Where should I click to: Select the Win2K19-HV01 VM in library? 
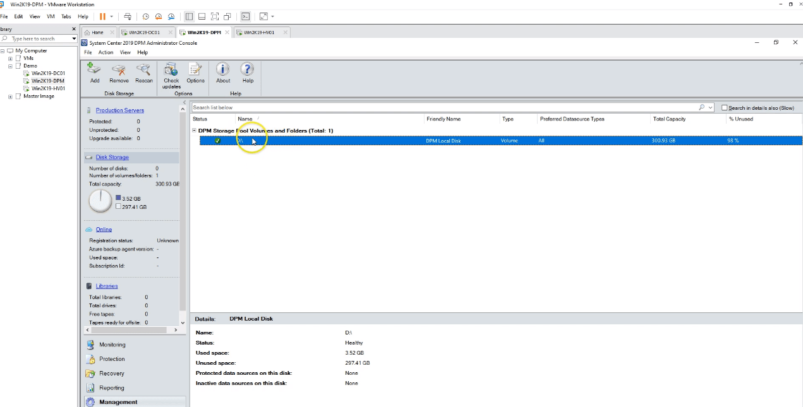tap(48, 88)
